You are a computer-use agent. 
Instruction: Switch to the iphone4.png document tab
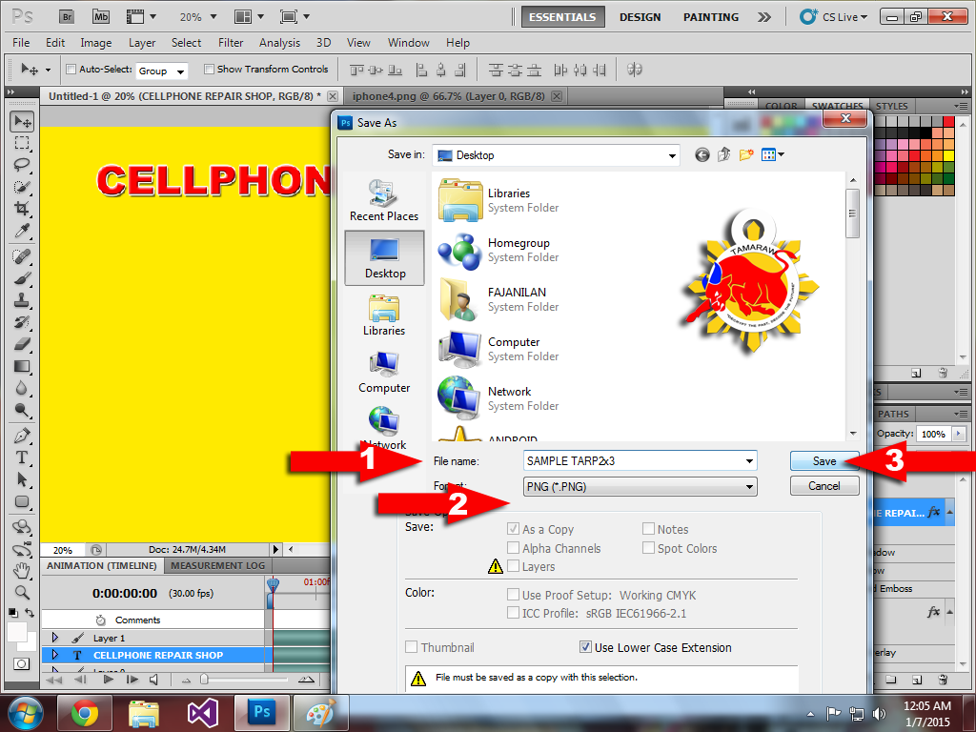(x=447, y=96)
